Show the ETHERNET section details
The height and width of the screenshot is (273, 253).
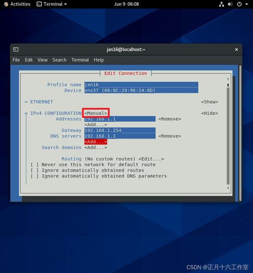tap(209, 102)
